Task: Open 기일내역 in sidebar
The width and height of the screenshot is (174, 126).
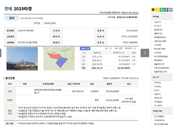Action: pyautogui.click(x=157, y=45)
